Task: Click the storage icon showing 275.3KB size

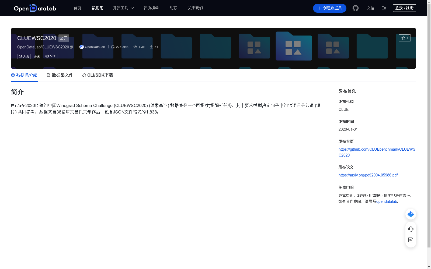Action: click(113, 47)
